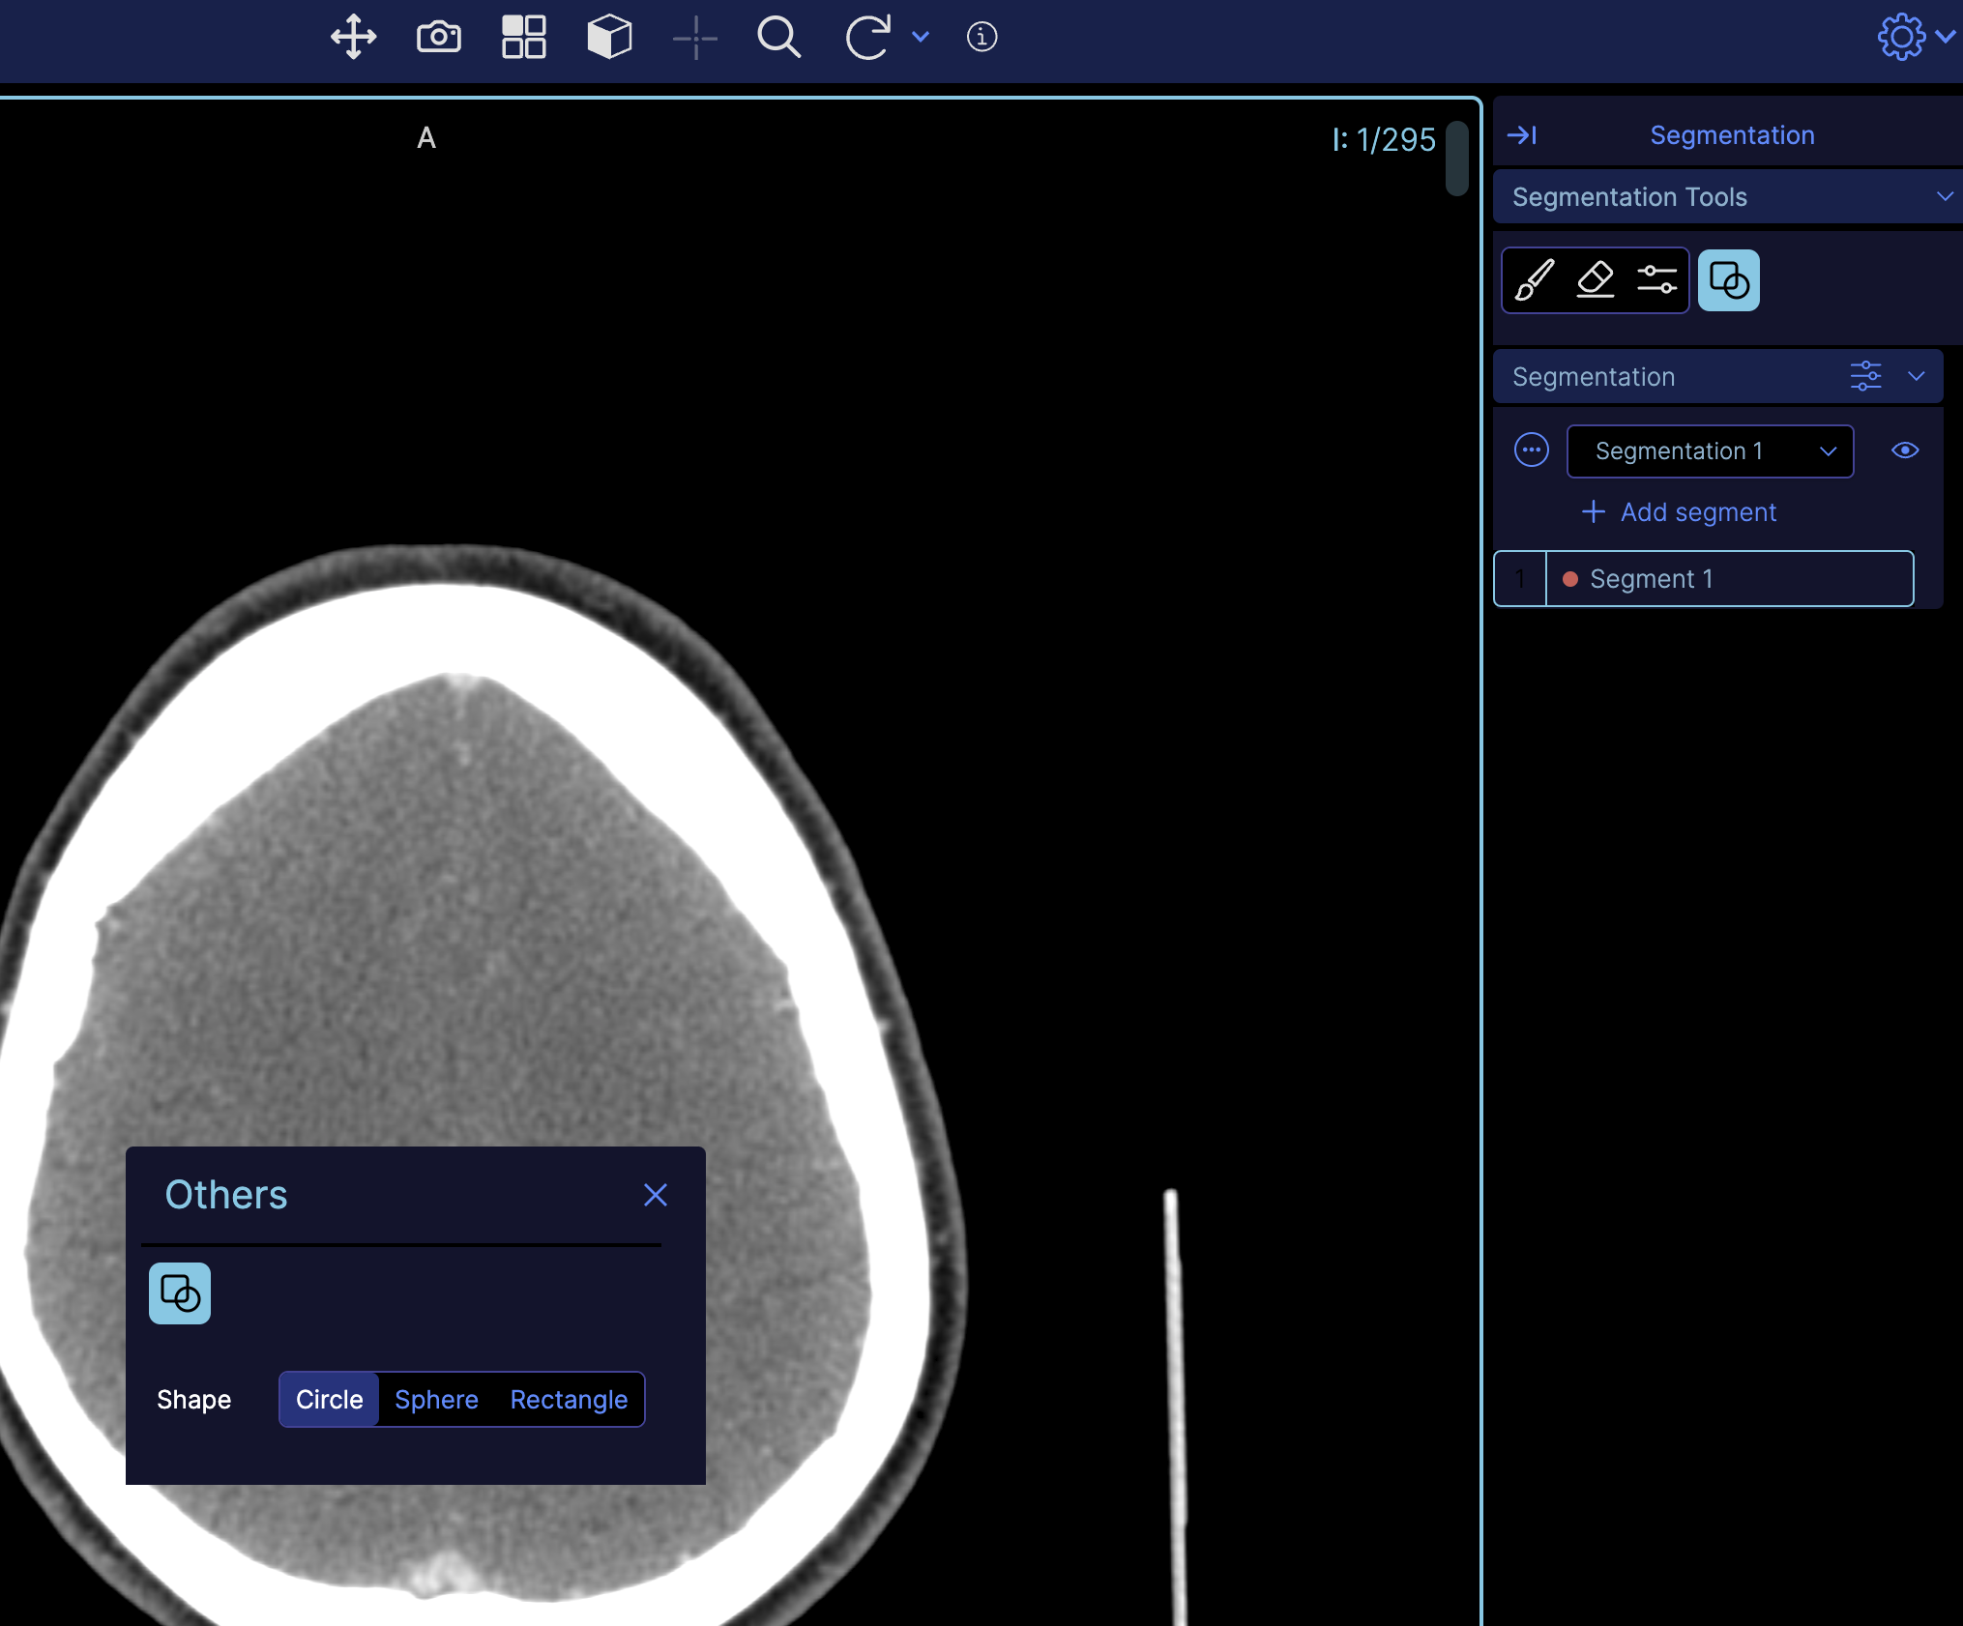
Task: Close the Others popup panel
Action: [x=655, y=1196]
